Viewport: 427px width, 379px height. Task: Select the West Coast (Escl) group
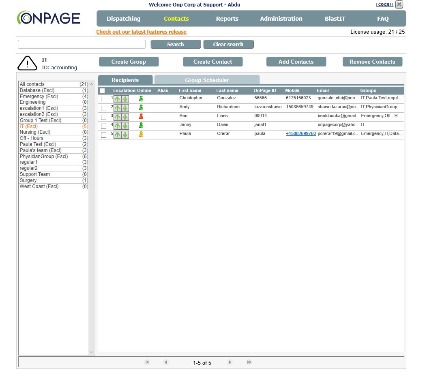point(54,186)
